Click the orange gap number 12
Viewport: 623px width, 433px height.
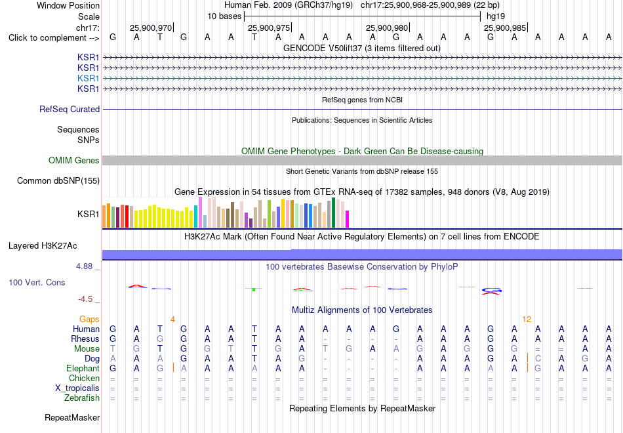(x=527, y=320)
